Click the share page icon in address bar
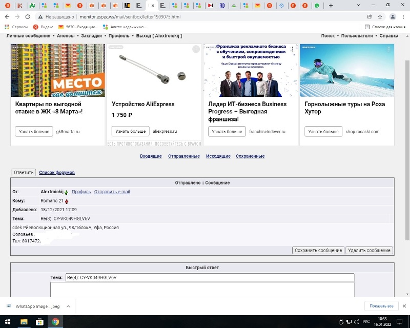This screenshot has height=328, width=410. (370, 16)
